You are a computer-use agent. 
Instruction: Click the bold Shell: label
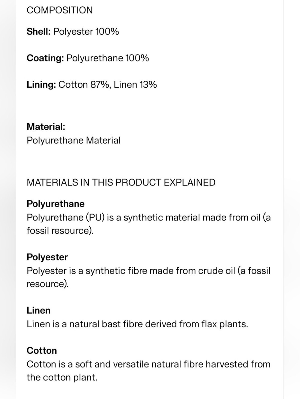39,31
